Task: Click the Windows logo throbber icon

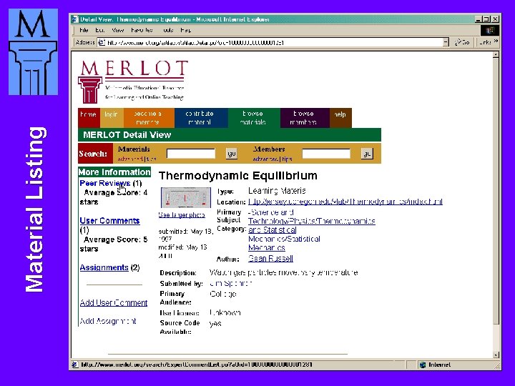Action: [490, 30]
